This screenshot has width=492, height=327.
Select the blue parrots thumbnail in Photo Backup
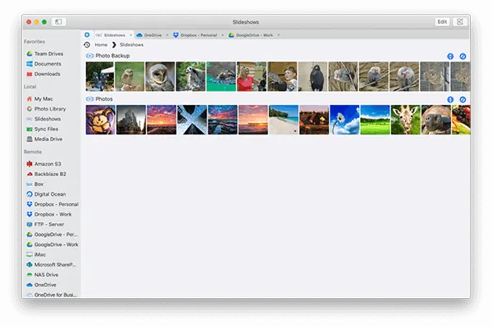(x=100, y=76)
